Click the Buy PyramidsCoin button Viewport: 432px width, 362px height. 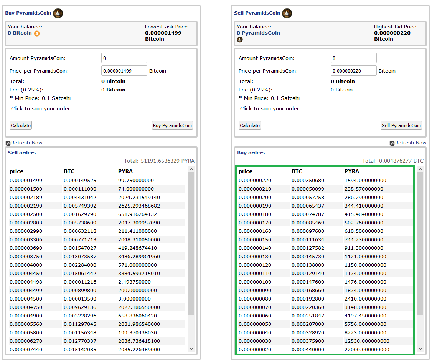pos(173,125)
